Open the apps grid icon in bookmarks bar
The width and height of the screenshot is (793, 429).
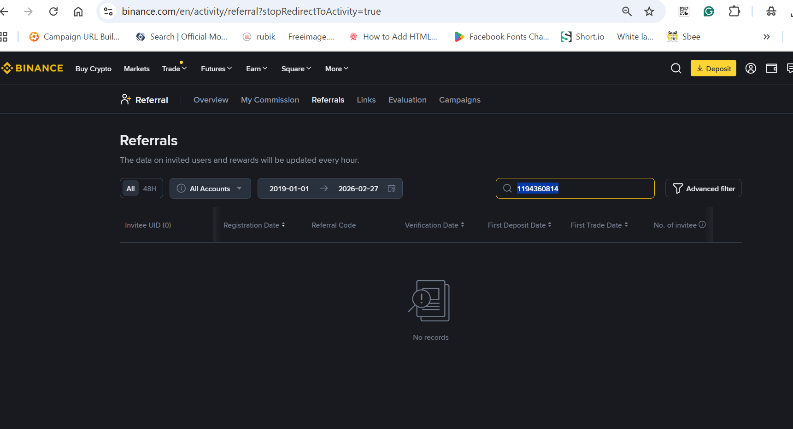[x=4, y=37]
